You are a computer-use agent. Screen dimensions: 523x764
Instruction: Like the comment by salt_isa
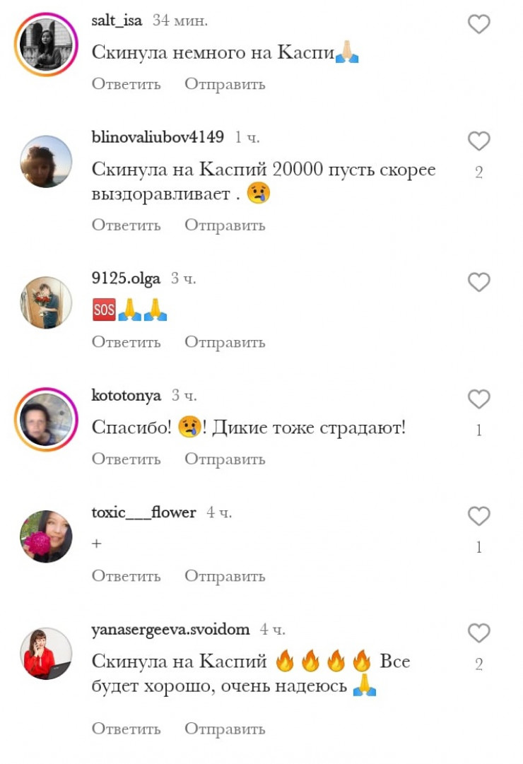478,24
